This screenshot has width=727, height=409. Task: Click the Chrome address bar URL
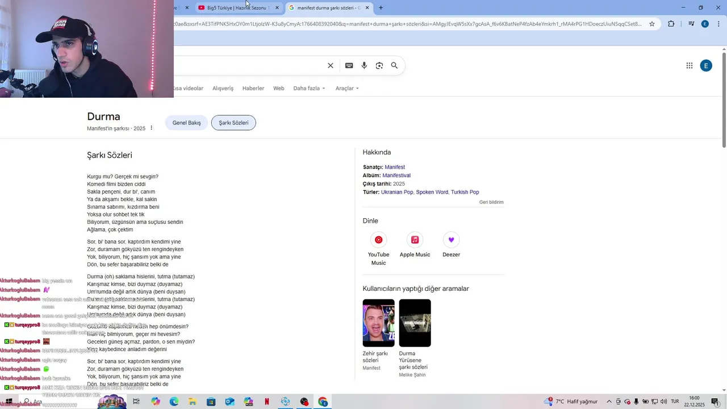tap(408, 24)
